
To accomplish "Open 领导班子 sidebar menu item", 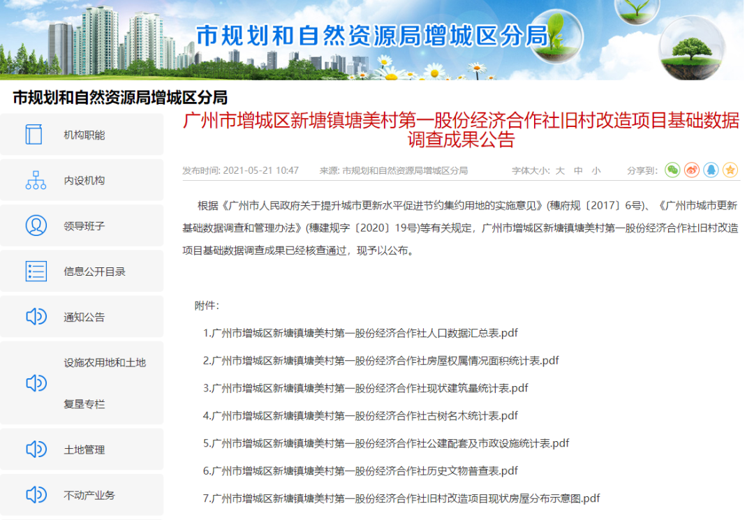I will 82,225.
